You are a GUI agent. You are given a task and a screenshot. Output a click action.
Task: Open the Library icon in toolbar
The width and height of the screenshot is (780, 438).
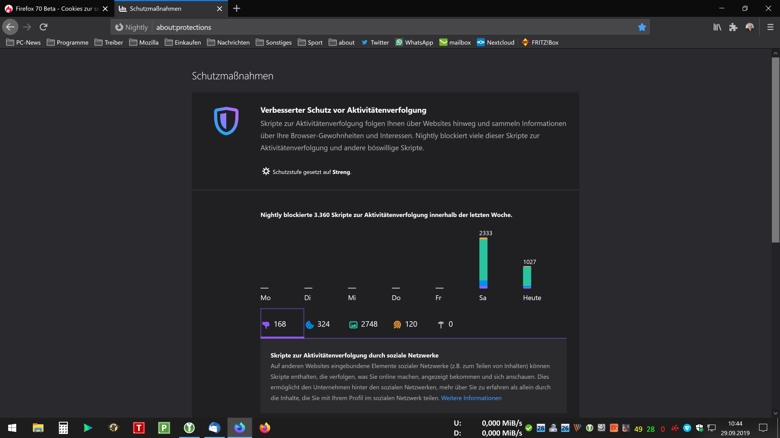(x=717, y=27)
